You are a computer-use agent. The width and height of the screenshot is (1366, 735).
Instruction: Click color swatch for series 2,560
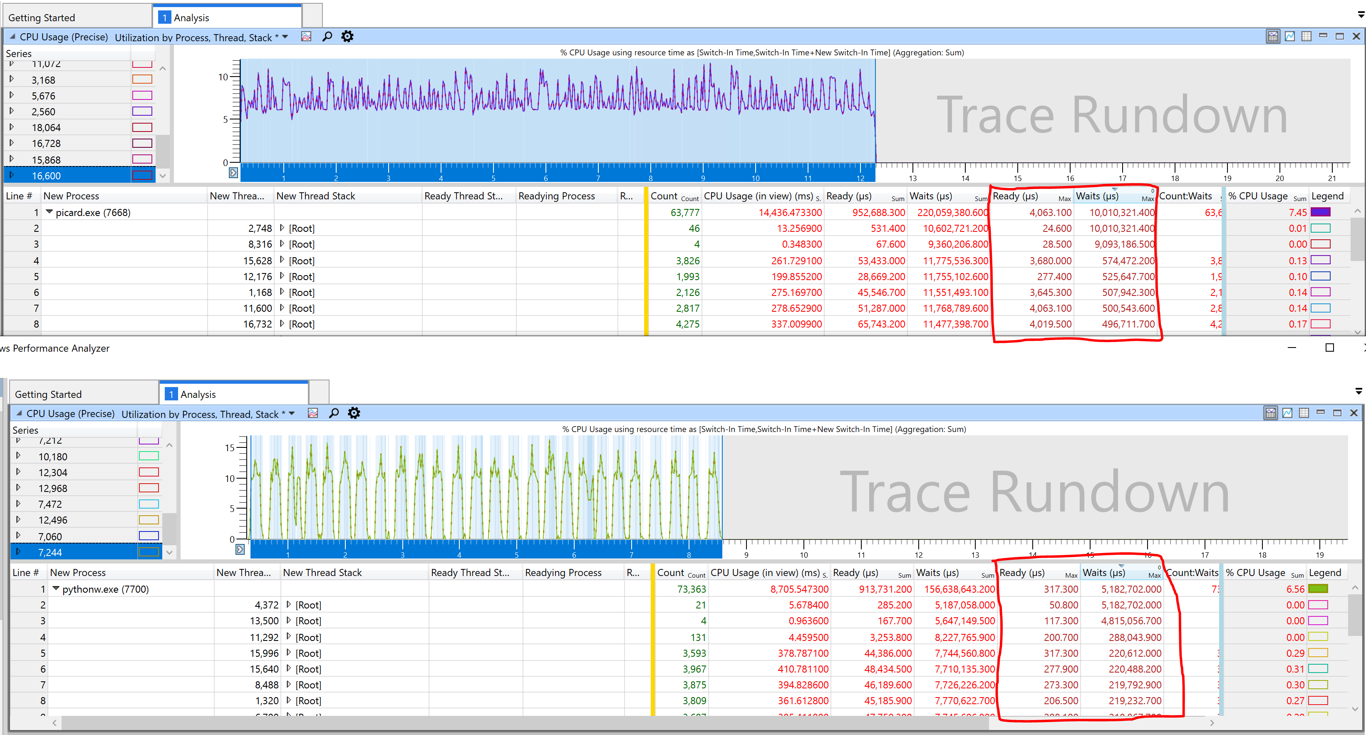point(142,112)
